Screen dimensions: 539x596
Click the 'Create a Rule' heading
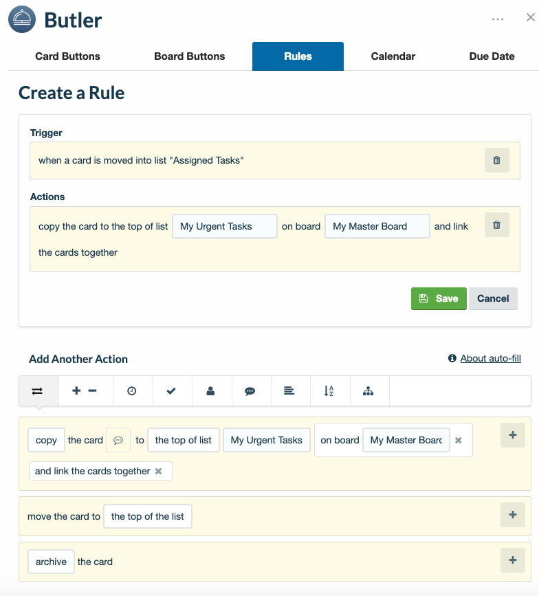pos(71,93)
